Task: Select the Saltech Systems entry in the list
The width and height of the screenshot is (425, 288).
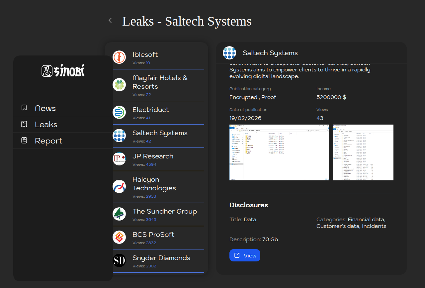Action: (x=160, y=133)
